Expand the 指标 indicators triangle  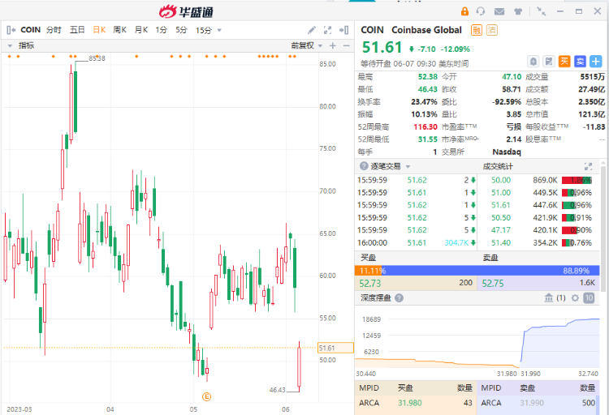click(10, 45)
